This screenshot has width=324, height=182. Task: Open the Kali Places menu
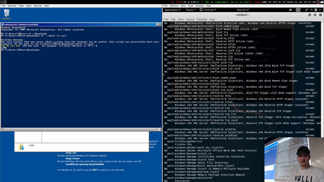[x=191, y=10]
